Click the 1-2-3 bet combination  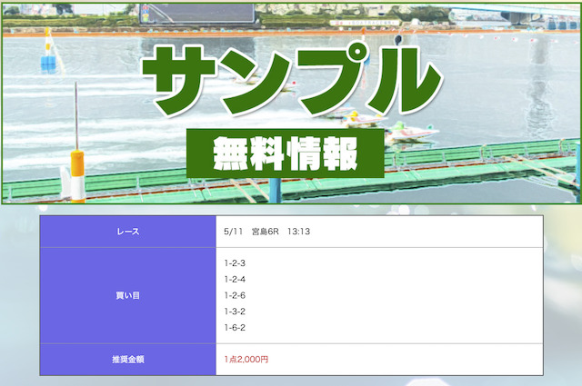coord(235,263)
